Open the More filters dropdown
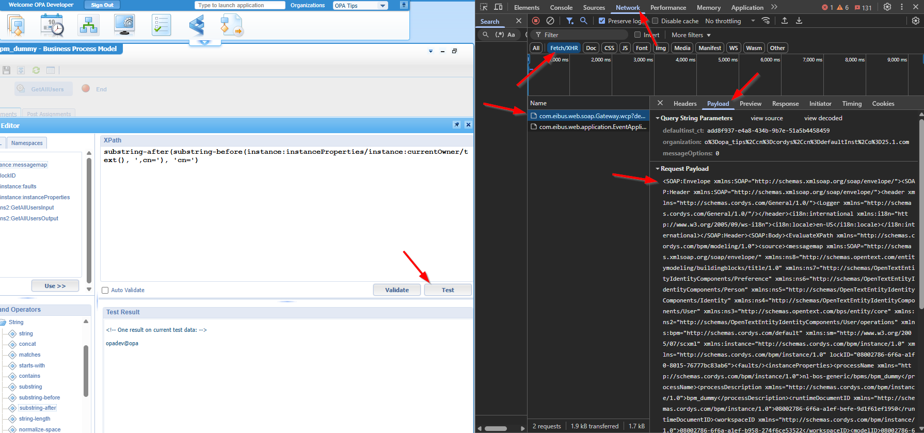The image size is (924, 433). [x=691, y=35]
